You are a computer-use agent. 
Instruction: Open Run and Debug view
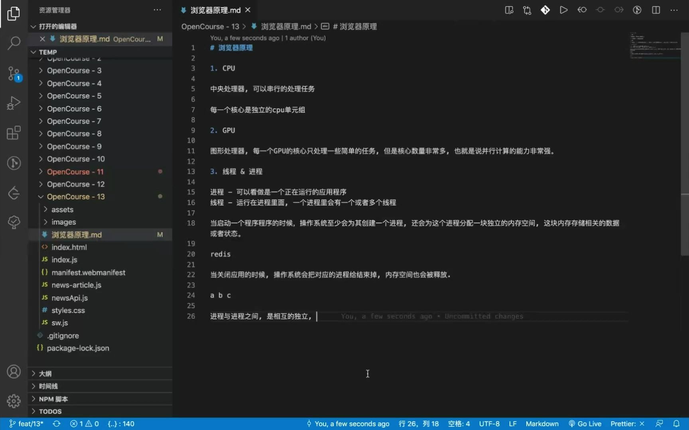point(14,103)
